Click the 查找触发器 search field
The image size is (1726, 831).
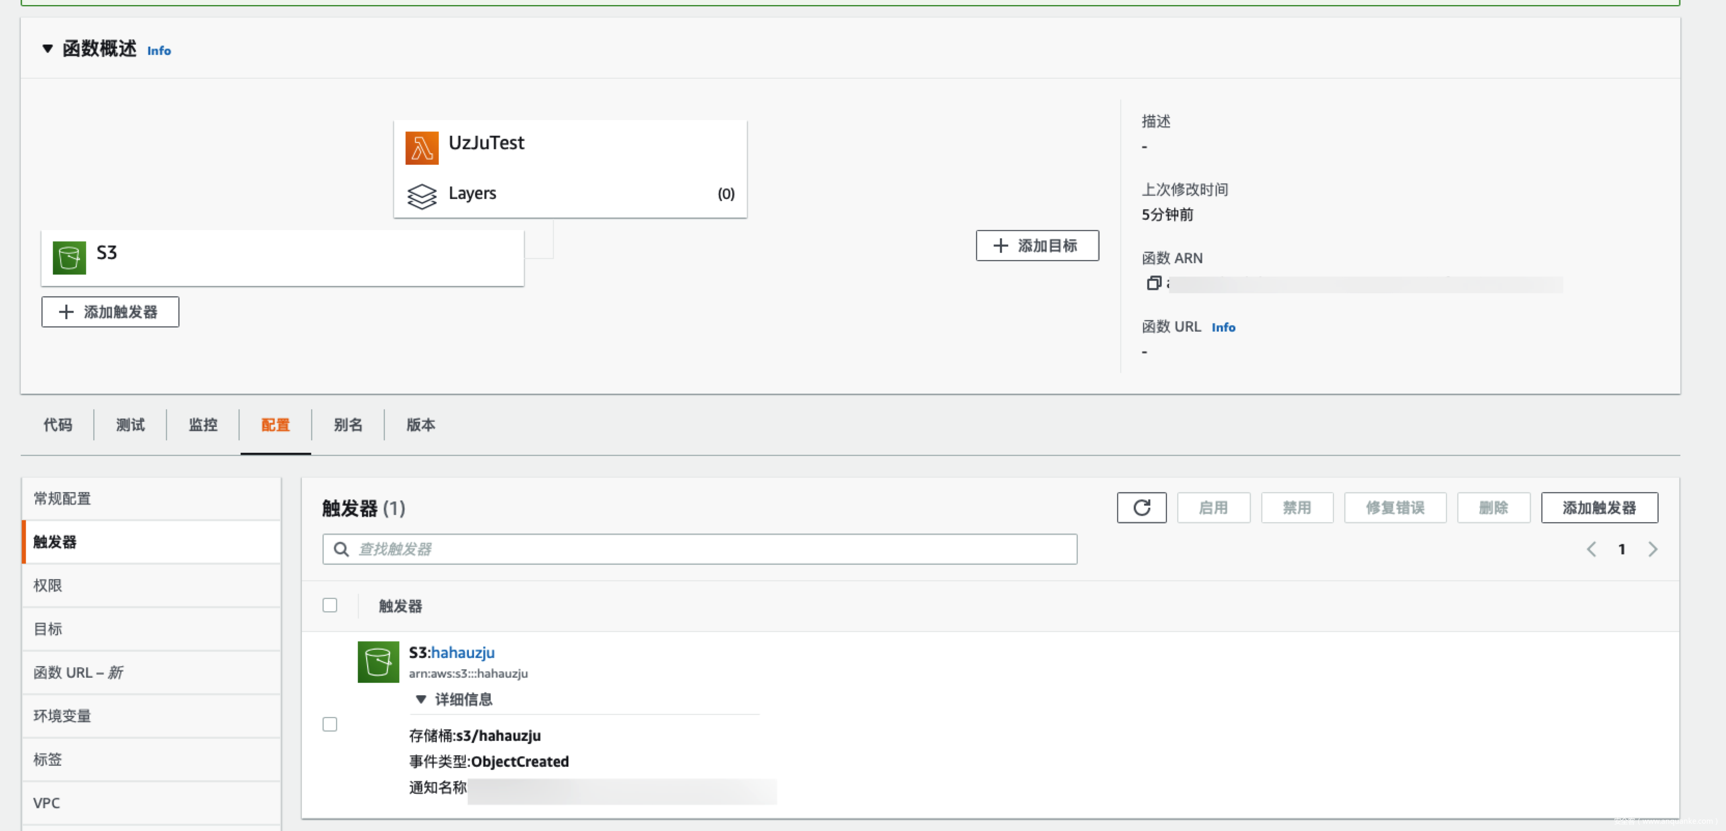point(700,549)
